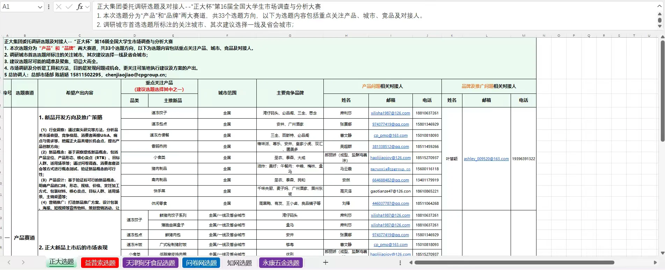Viewport: 665px width, 270px height.
Task: Select the 主要竞争品牌 header cell
Action: click(290, 93)
